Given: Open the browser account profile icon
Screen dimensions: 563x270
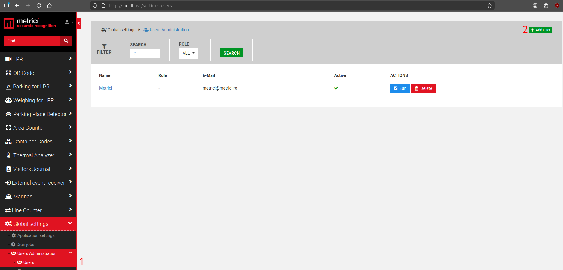Looking at the screenshot, I should coord(535,5).
